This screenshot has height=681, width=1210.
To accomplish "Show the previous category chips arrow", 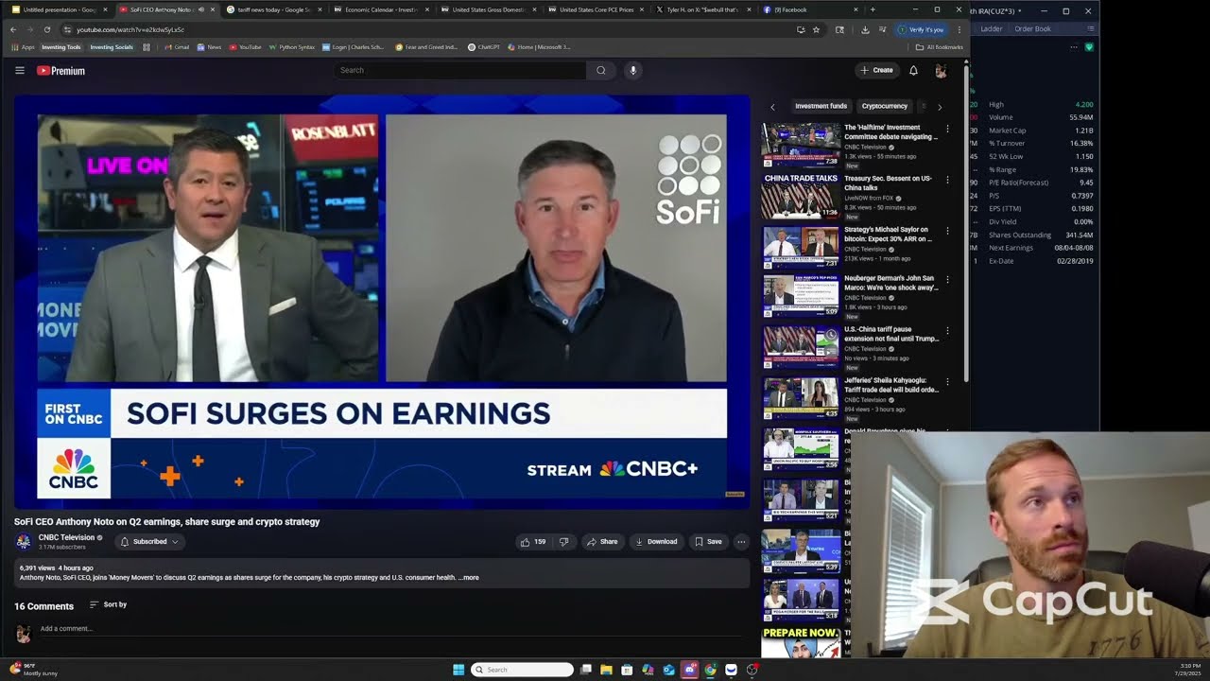I will [772, 107].
